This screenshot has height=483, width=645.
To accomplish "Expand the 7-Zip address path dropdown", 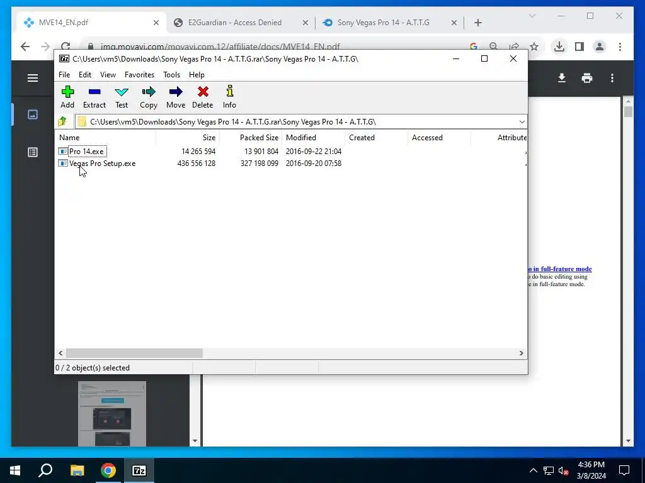I will [x=522, y=122].
